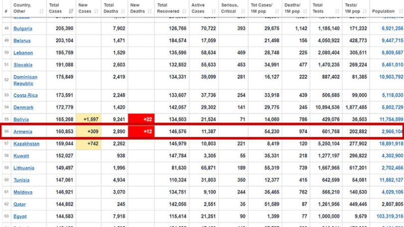Open the Slovakia country link

pyautogui.click(x=23, y=65)
